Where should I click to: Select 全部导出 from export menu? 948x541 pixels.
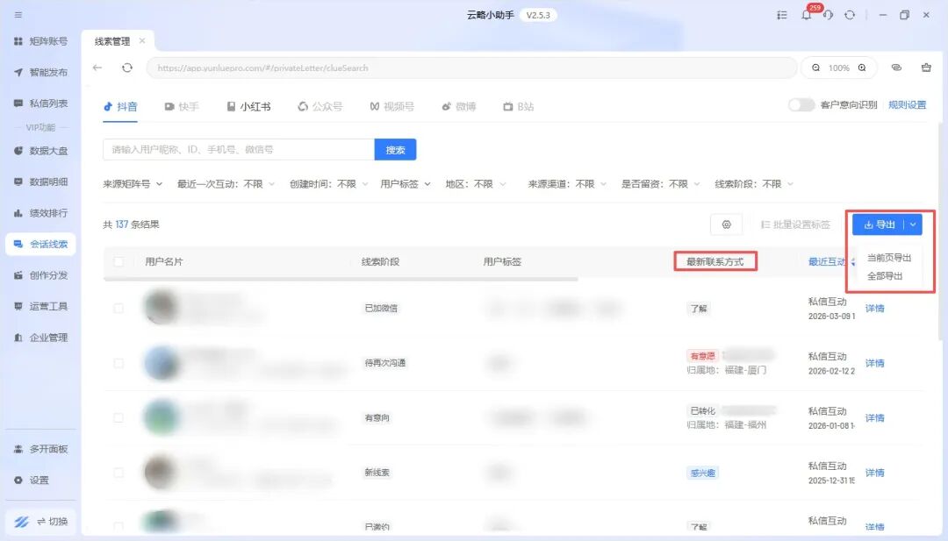885,275
